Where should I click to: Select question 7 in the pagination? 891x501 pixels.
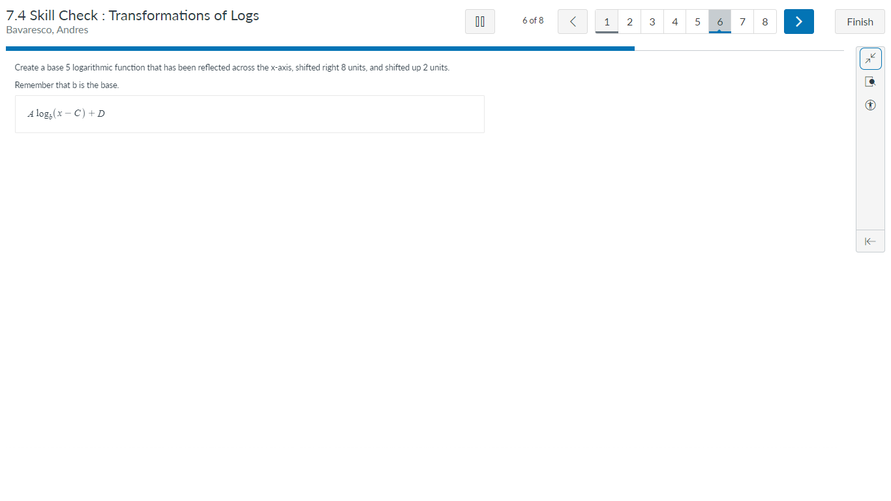tap(742, 21)
